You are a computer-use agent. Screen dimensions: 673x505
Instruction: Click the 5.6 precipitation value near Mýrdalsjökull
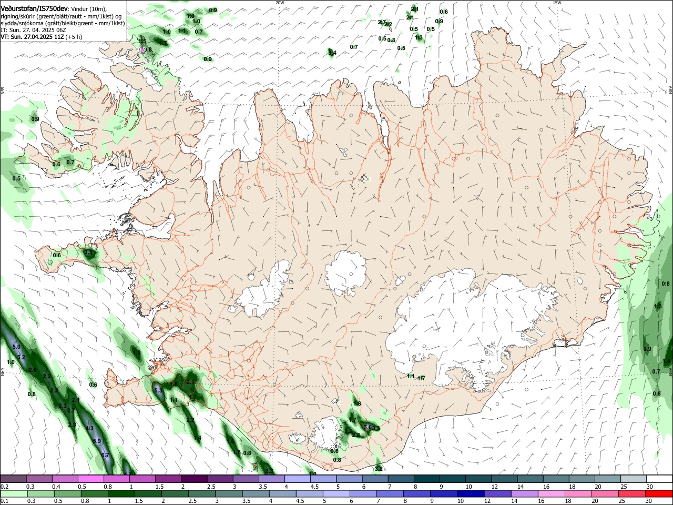[x=368, y=427]
